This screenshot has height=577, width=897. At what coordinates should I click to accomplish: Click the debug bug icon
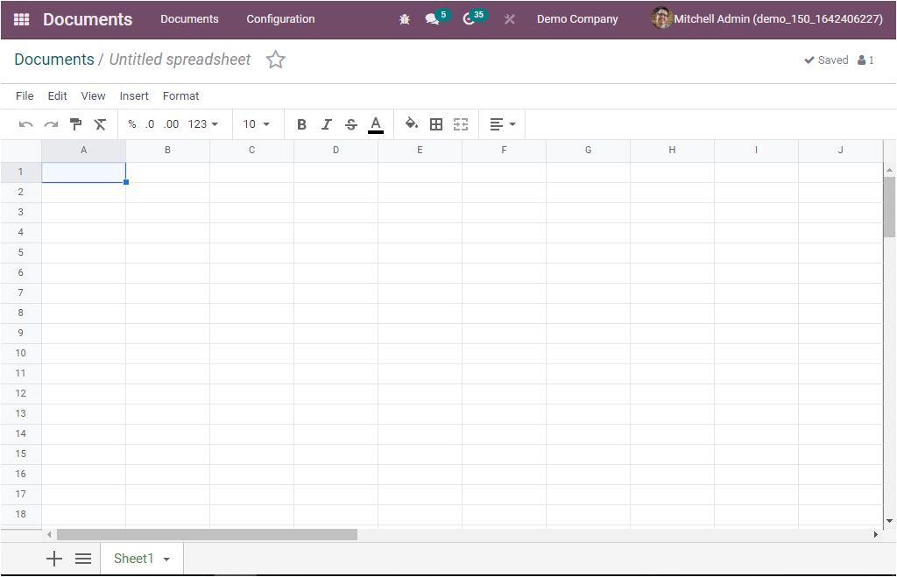[x=405, y=19]
